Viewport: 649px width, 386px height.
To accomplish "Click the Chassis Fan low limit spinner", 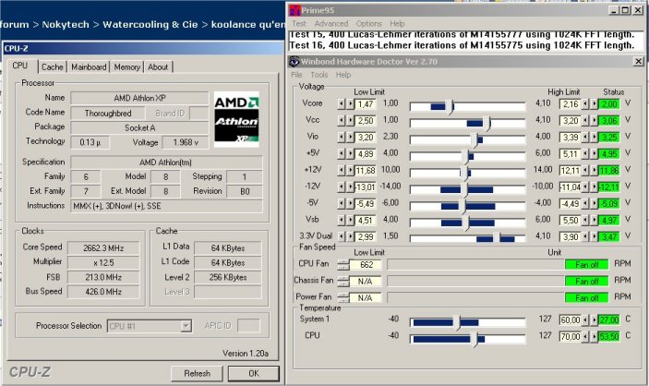I will (x=343, y=282).
